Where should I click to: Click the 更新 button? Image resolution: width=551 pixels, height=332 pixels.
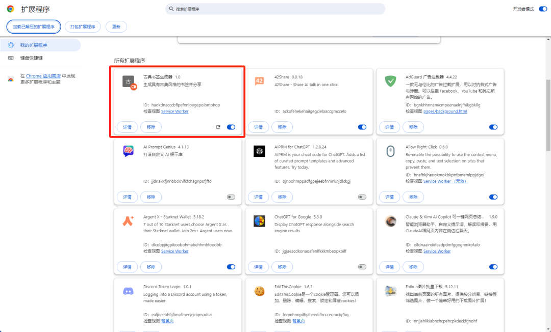(116, 26)
